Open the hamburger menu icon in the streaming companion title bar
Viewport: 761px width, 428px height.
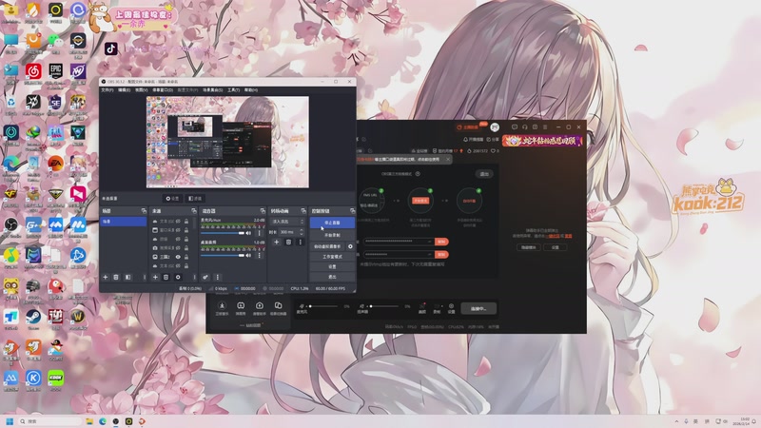click(545, 127)
